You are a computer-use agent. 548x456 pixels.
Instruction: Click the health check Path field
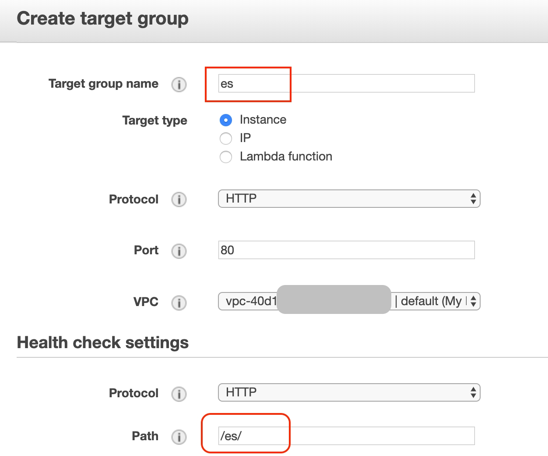coord(346,436)
